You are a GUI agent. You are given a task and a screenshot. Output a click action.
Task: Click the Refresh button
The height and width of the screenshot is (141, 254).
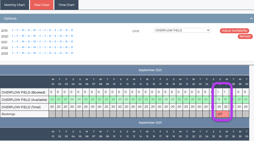(x=245, y=36)
